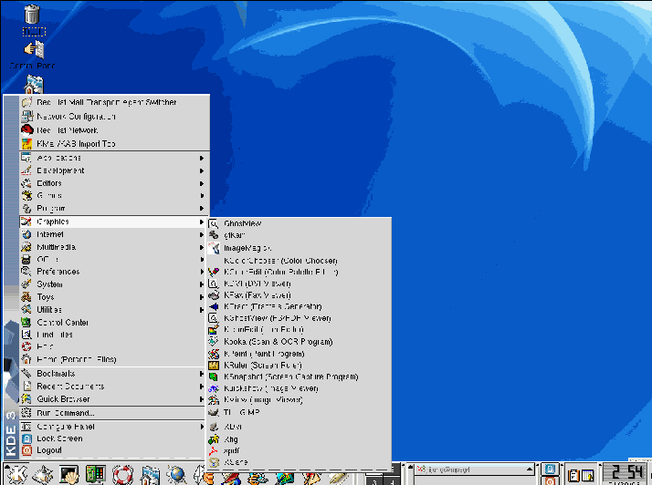Expand the Development submenu
The image size is (652, 485).
click(112, 170)
